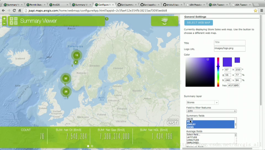
Task: Select 'Select field...' in Average fields list
Action: (210, 135)
